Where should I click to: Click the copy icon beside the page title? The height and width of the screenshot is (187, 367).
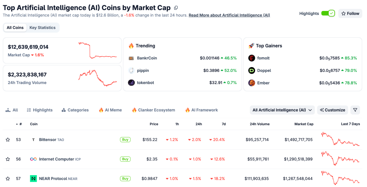pyautogui.click(x=176, y=8)
